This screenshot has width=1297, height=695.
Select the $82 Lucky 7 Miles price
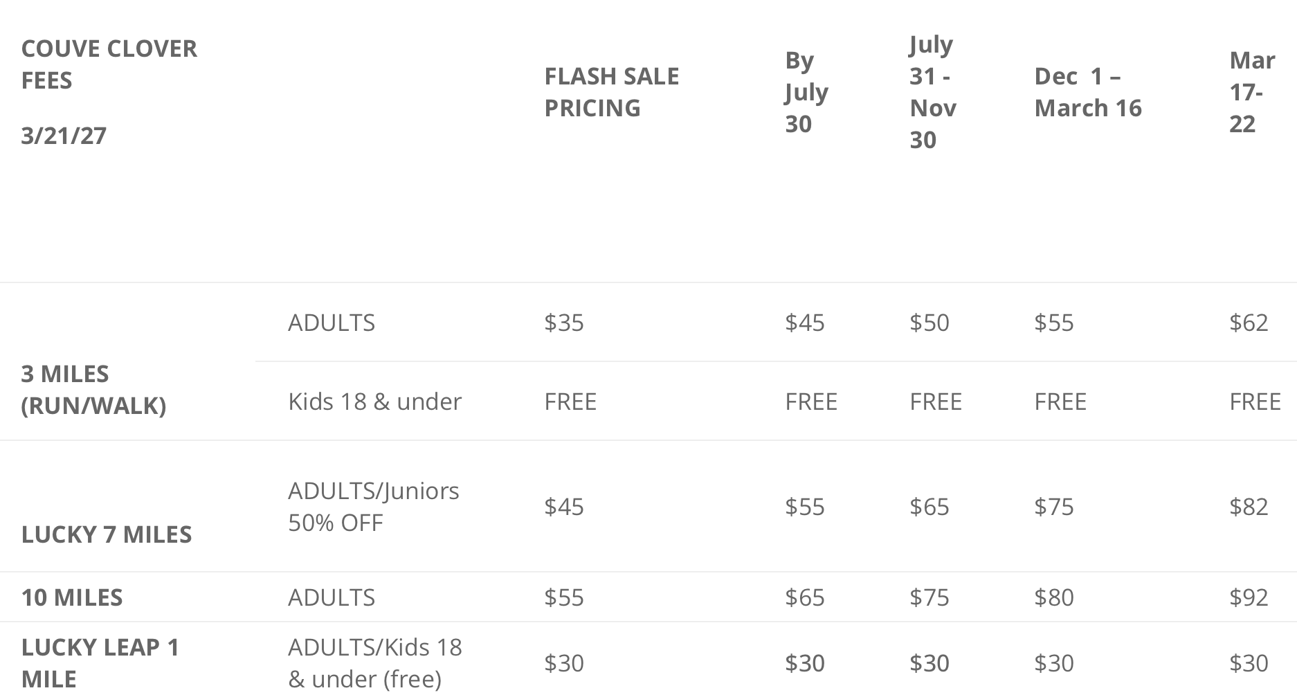coord(1249,507)
